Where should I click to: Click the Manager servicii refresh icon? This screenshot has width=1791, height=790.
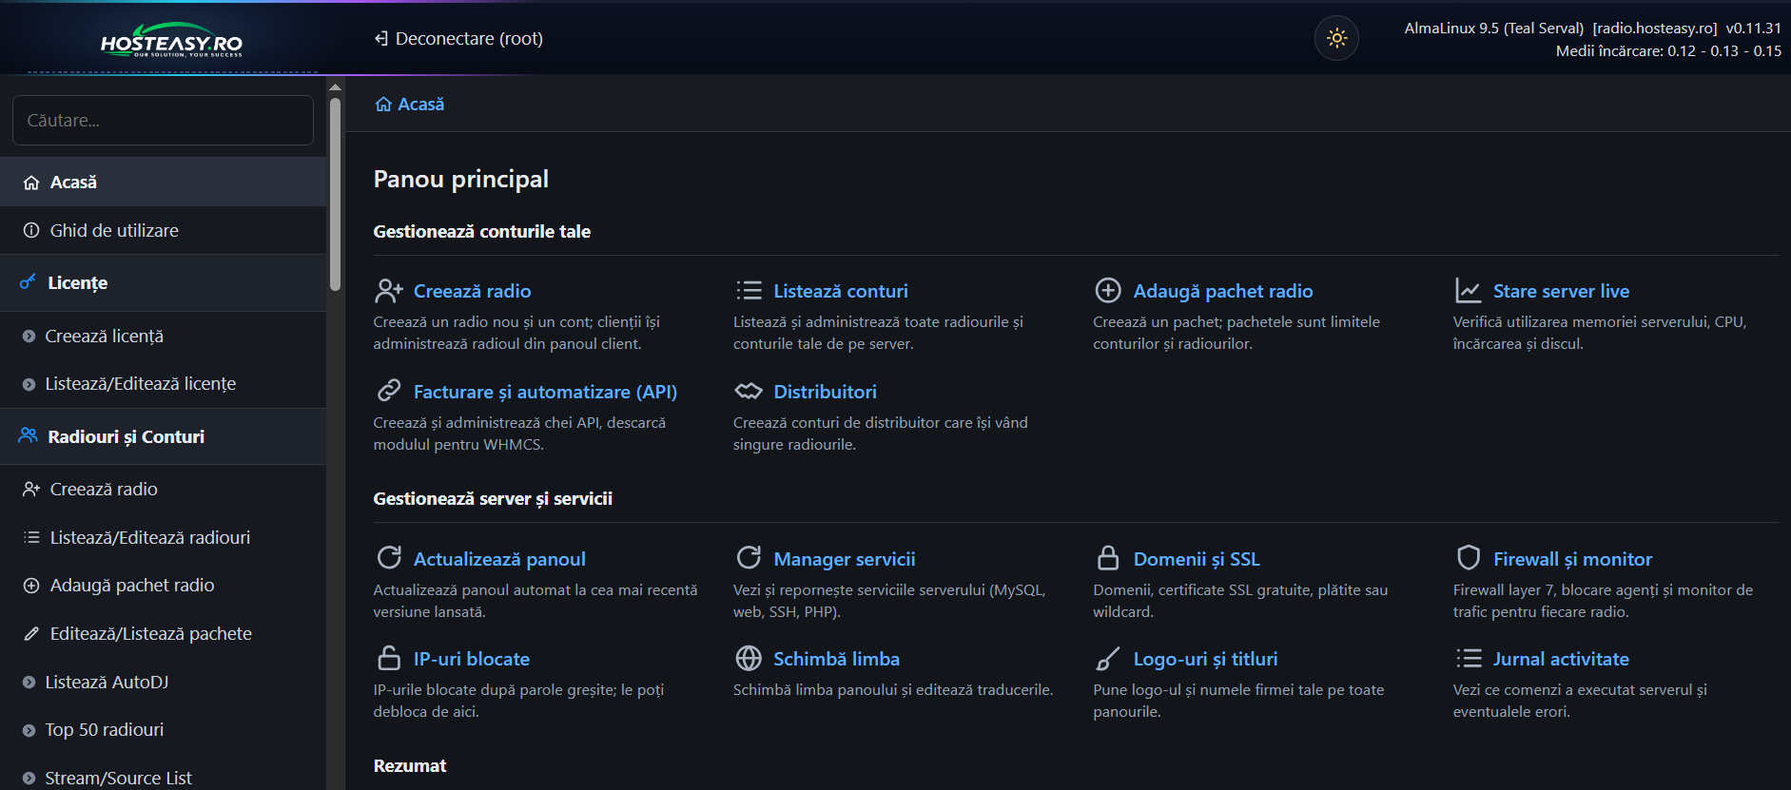coord(749,558)
